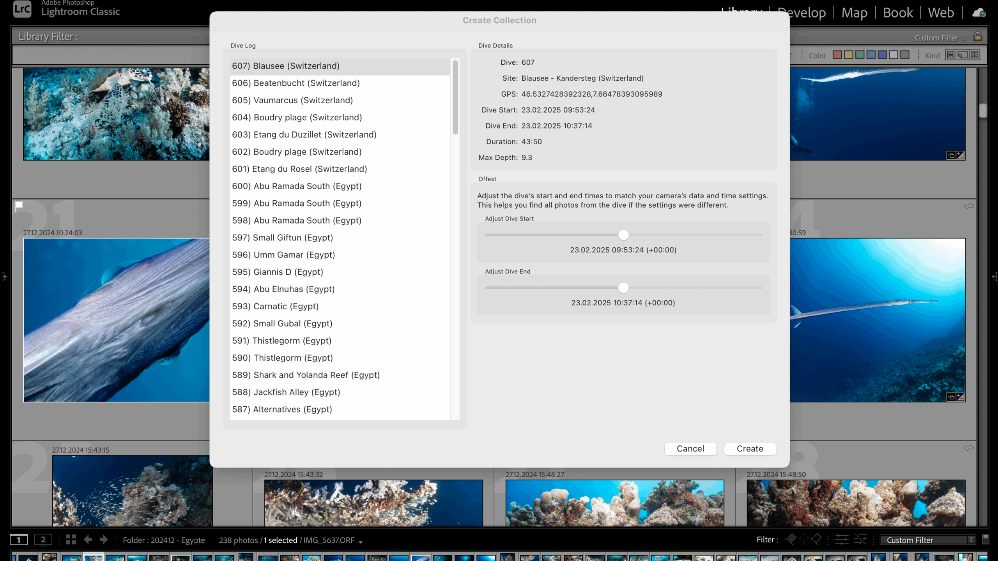This screenshot has width=998, height=561.
Task: Click the Adjust Dive Start slider handle
Action: (623, 235)
